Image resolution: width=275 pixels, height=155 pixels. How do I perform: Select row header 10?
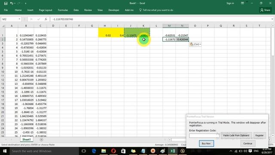[3, 72]
